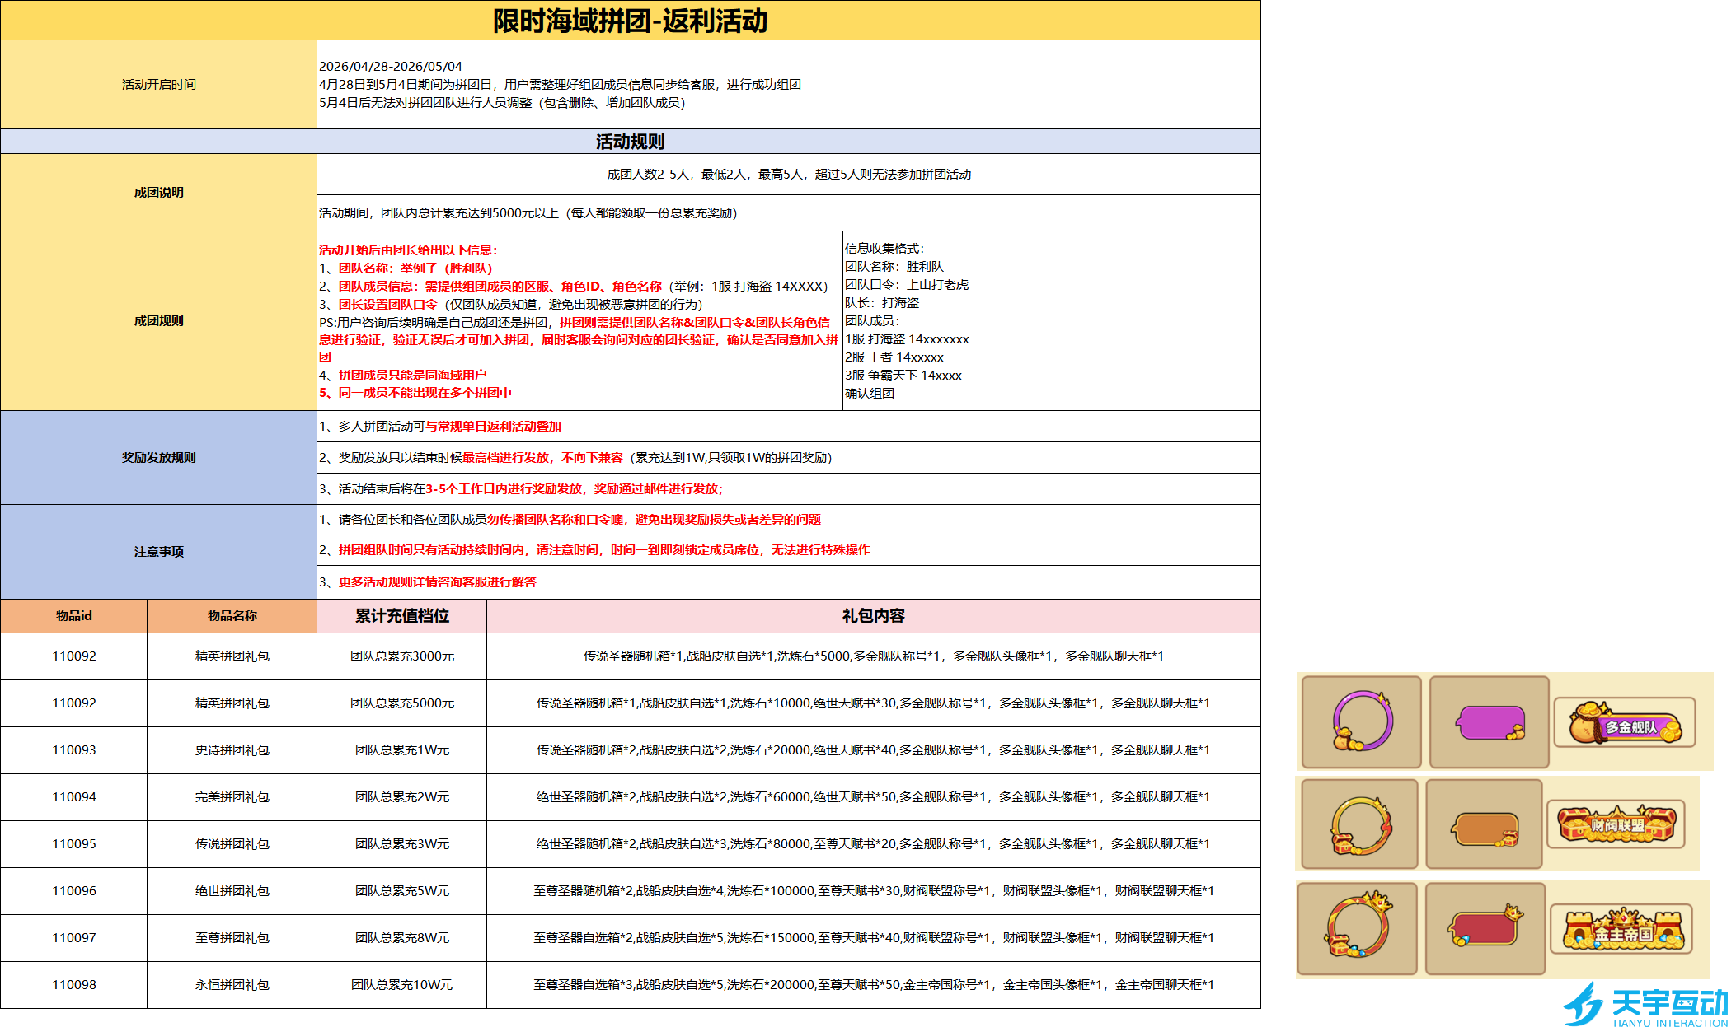Select the 活动规则 section header
1736x1027 pixels.
pyautogui.click(x=631, y=142)
